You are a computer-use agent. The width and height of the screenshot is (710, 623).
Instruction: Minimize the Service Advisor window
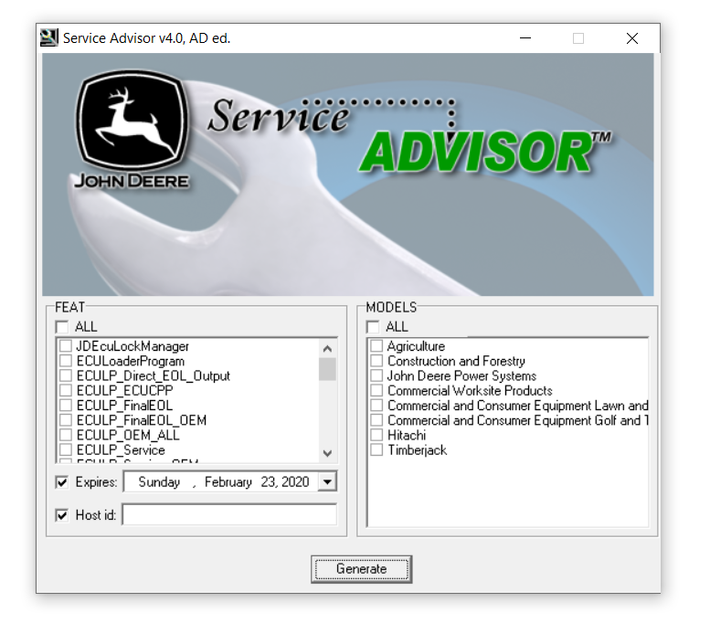tap(525, 38)
